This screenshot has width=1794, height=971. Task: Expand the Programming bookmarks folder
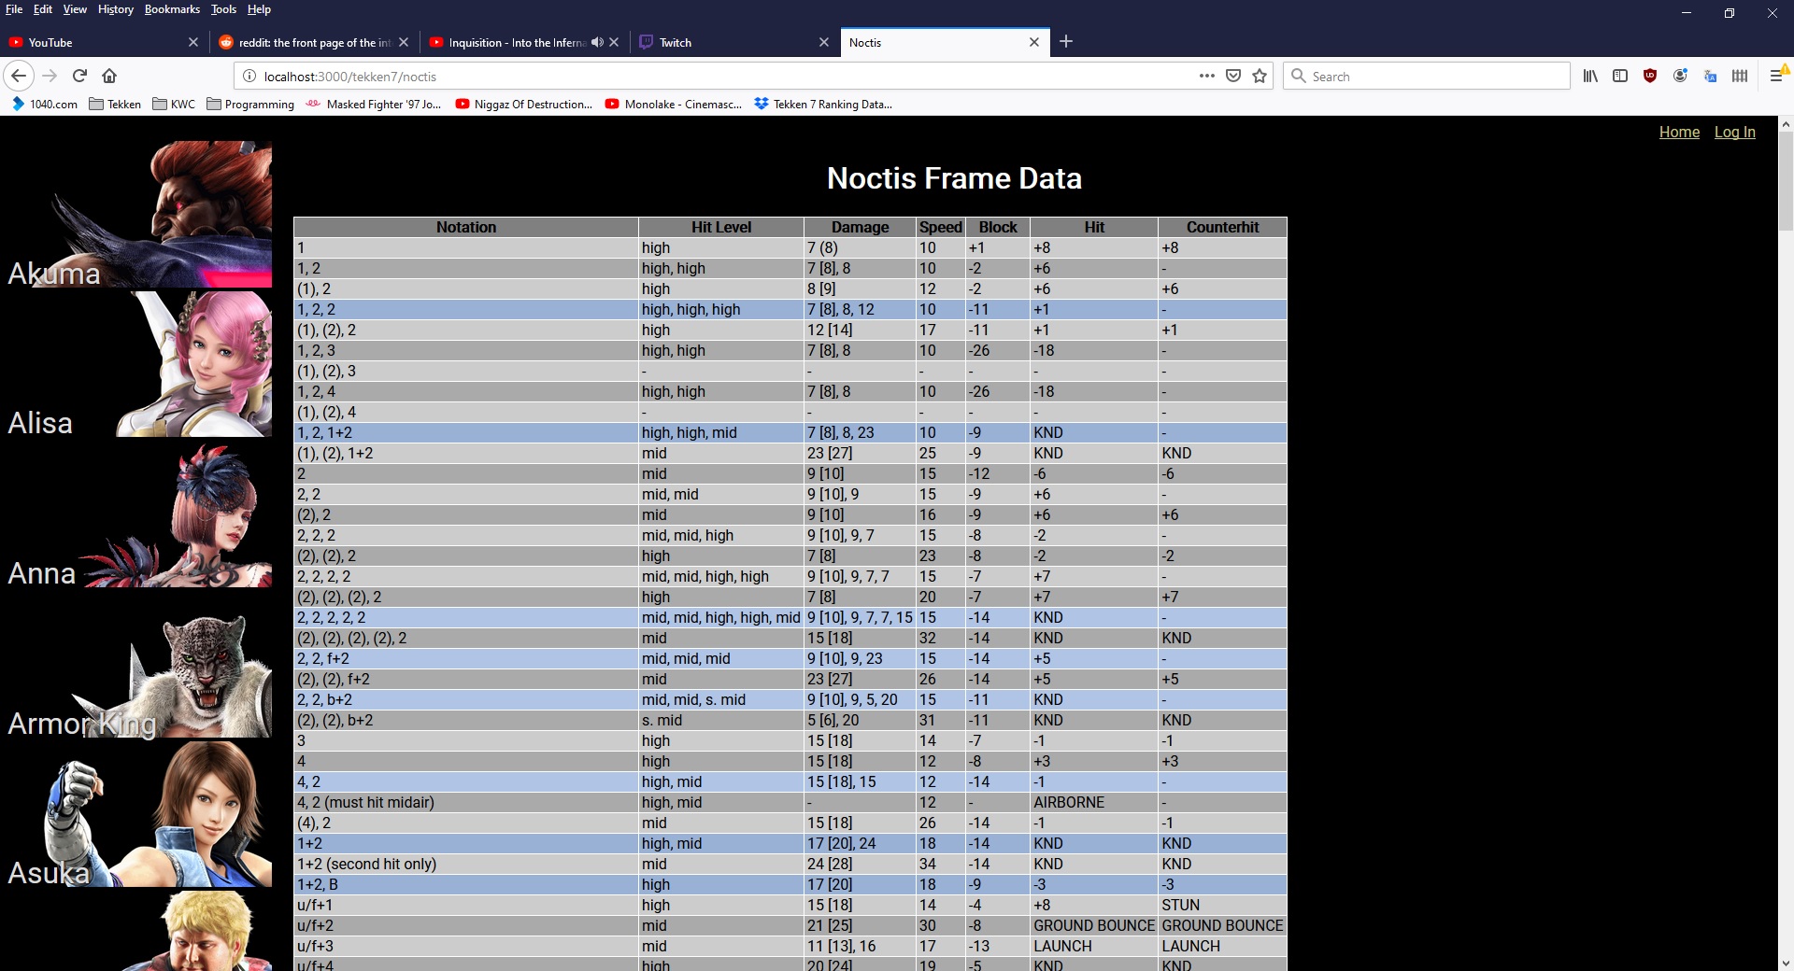(x=250, y=104)
